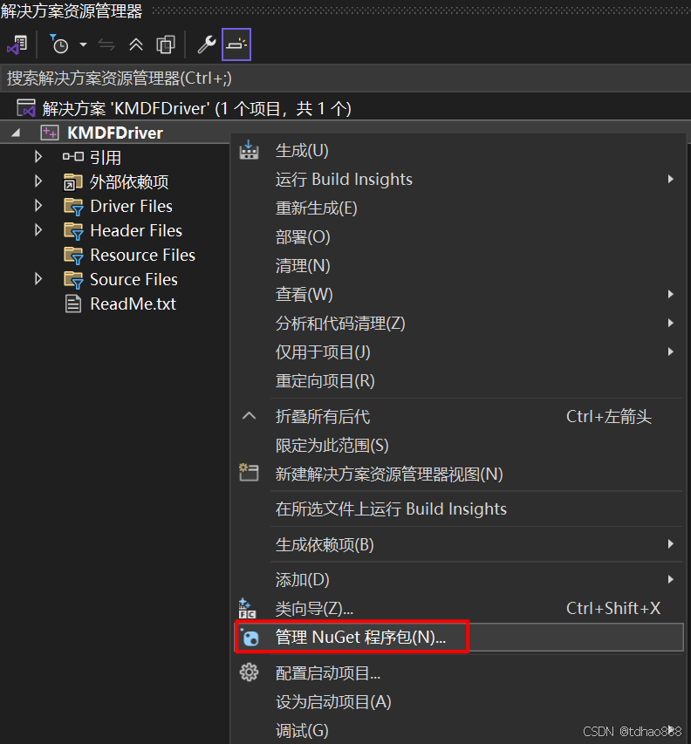Open the 生成依赖项(B) submenu
691x744 pixels.
point(458,545)
